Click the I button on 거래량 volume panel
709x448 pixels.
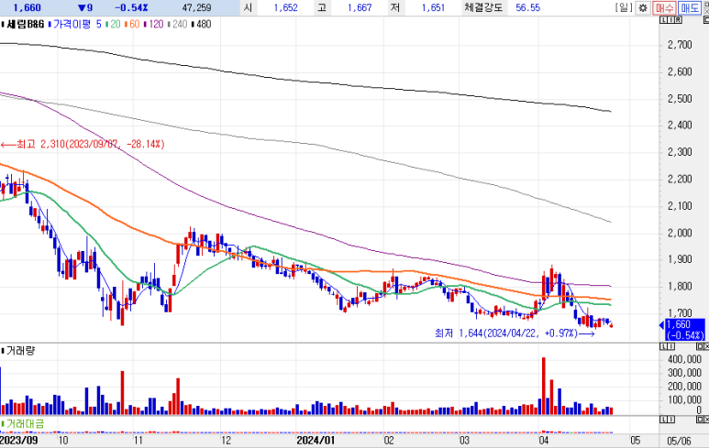point(671,346)
